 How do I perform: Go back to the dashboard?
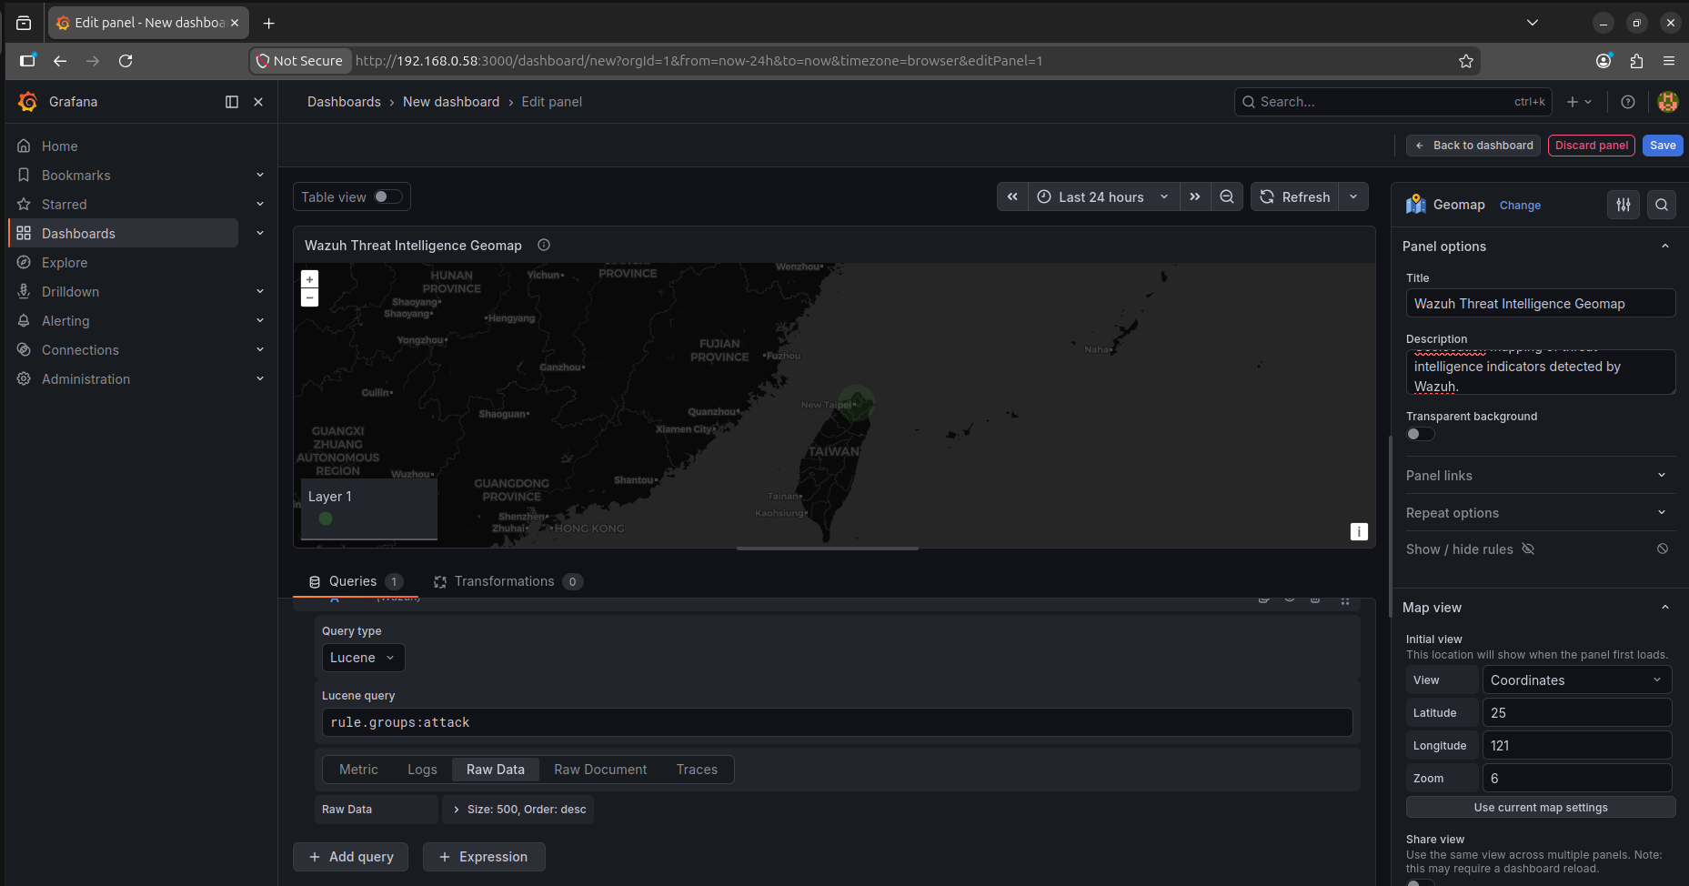coord(1473,146)
